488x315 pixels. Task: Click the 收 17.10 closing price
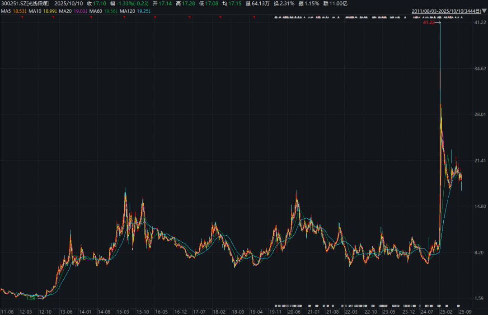point(97,4)
